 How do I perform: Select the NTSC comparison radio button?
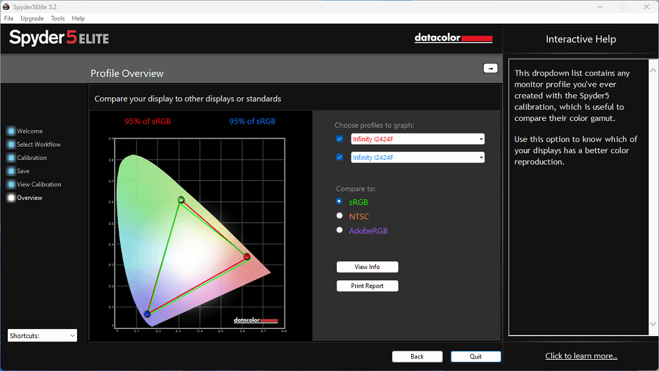(x=339, y=216)
